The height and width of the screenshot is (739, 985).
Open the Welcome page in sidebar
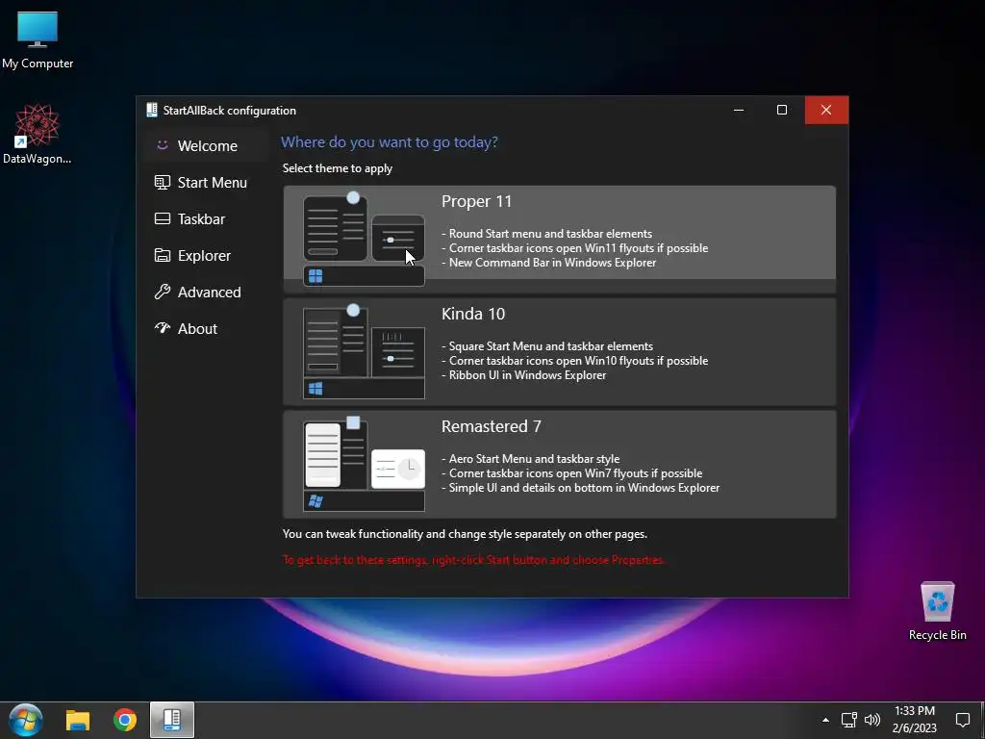point(207,146)
